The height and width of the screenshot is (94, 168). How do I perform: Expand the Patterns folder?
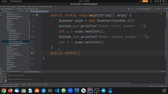pos(6,51)
